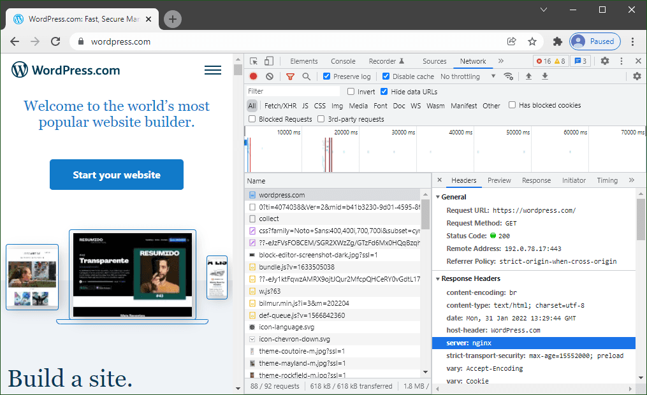This screenshot has height=395, width=647.
Task: Clear the network log
Action: (270, 76)
